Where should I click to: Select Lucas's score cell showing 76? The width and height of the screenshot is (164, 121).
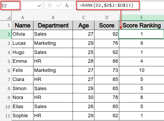(x=107, y=43)
